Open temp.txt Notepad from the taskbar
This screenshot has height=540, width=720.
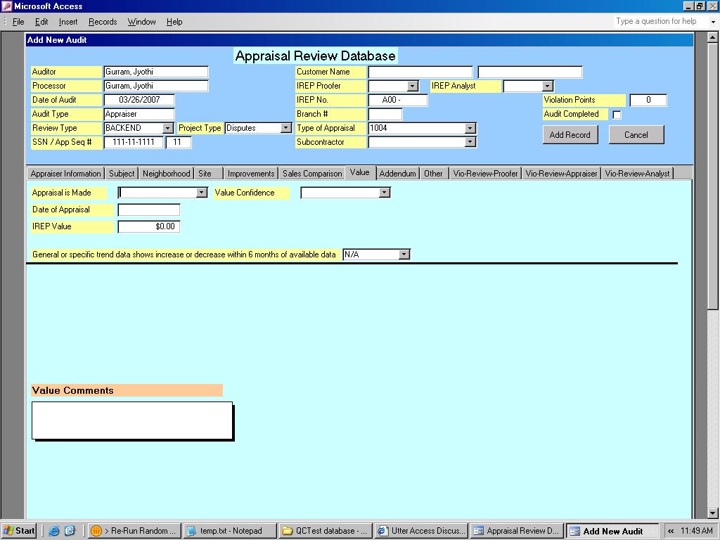coord(229,531)
